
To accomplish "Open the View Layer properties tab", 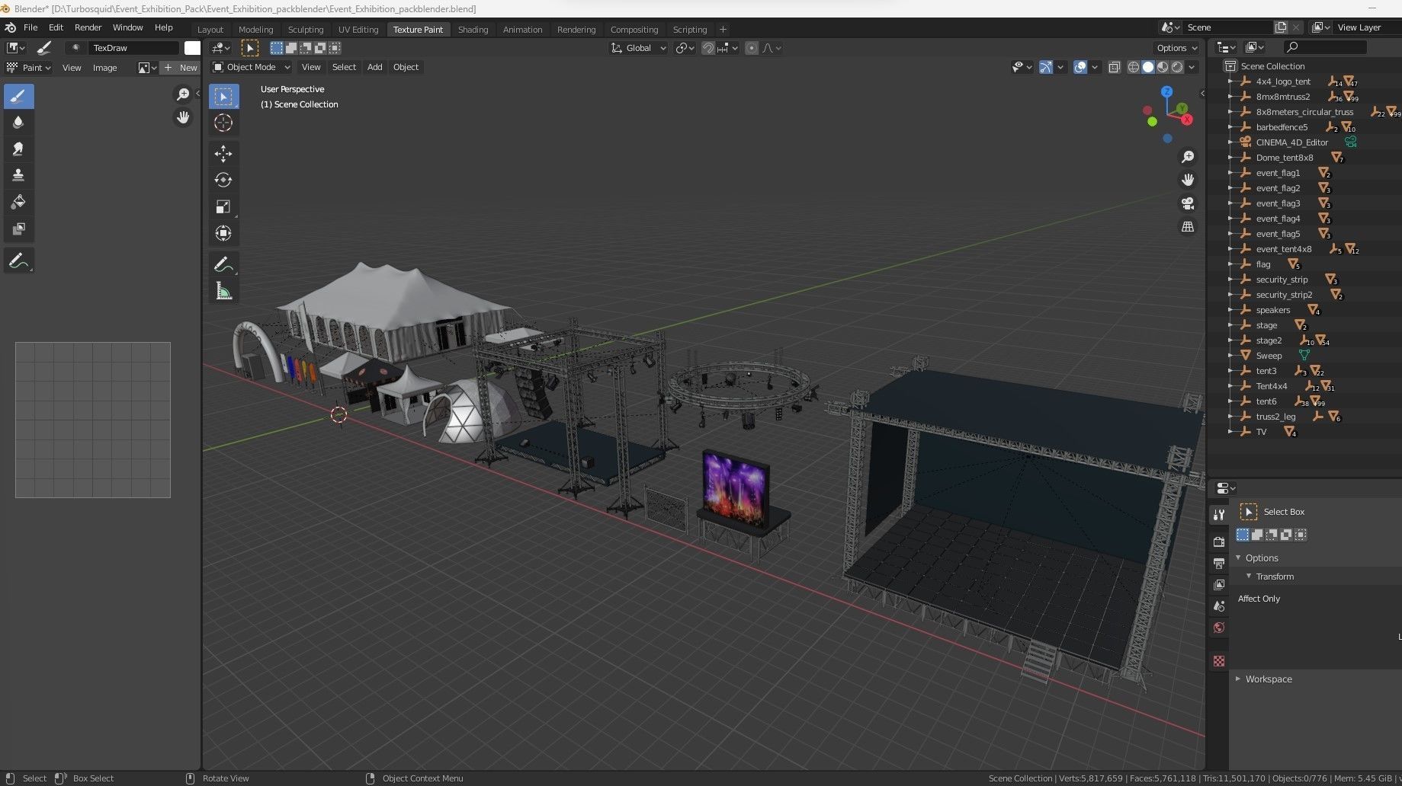I will point(1219,585).
